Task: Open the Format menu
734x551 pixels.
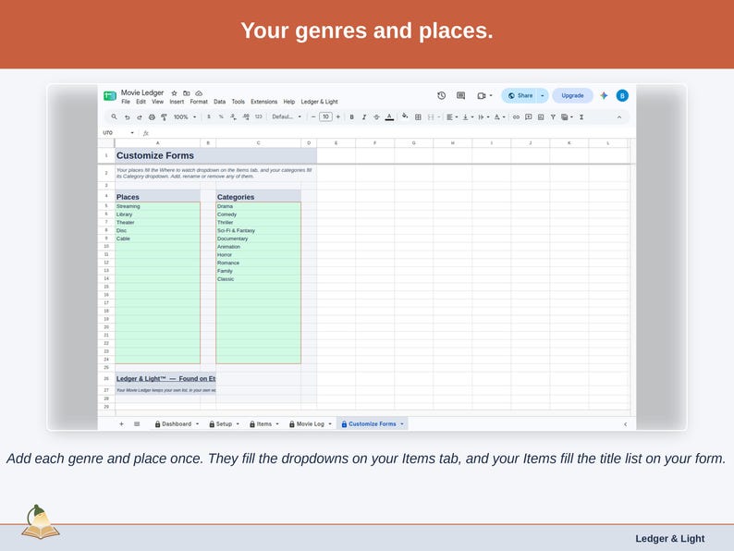Action: point(199,102)
